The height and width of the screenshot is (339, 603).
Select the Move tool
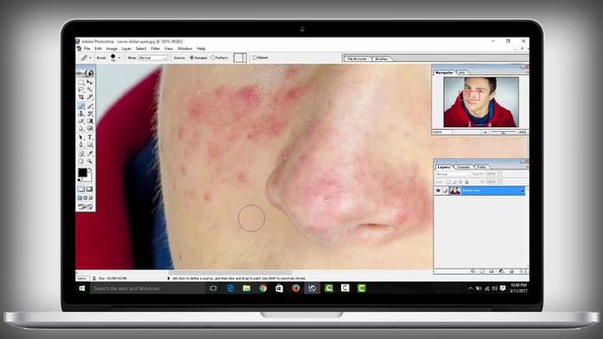90,82
